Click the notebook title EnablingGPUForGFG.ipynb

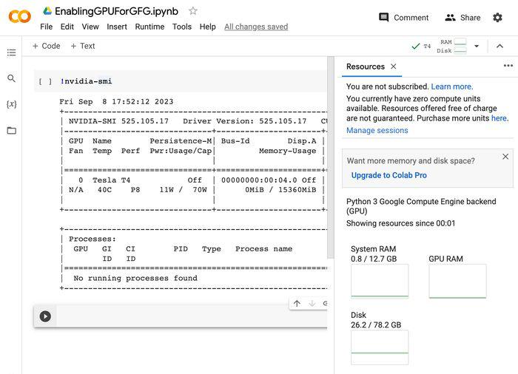(x=116, y=11)
